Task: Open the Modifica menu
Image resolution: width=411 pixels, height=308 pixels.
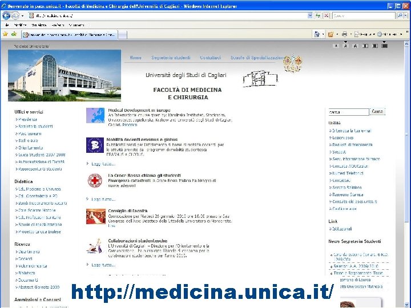Action: 20,25
